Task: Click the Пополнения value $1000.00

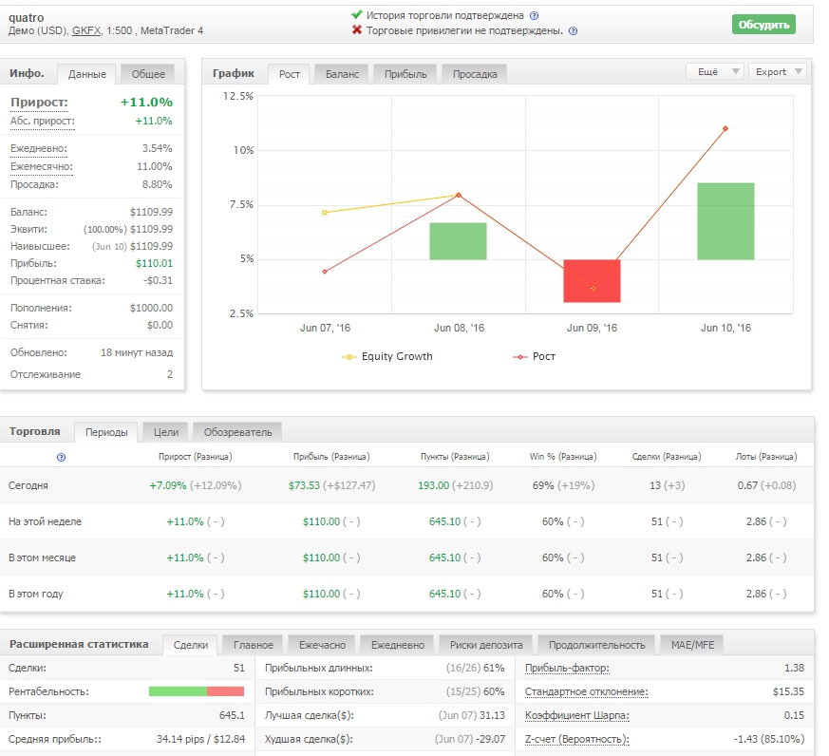Action: click(x=151, y=309)
